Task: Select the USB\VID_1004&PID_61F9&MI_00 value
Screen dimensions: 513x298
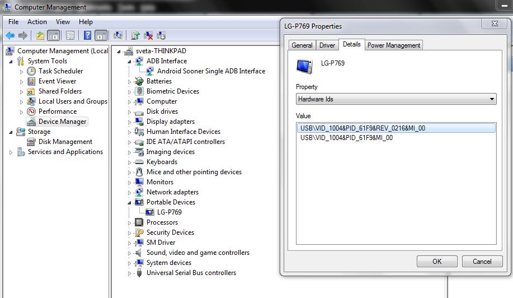Action: [x=346, y=138]
